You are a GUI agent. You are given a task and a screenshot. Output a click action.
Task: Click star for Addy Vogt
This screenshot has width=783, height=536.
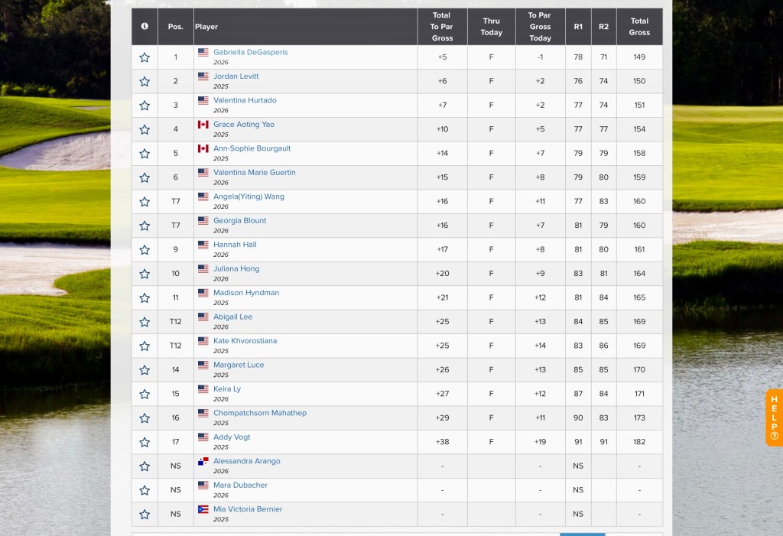145,443
